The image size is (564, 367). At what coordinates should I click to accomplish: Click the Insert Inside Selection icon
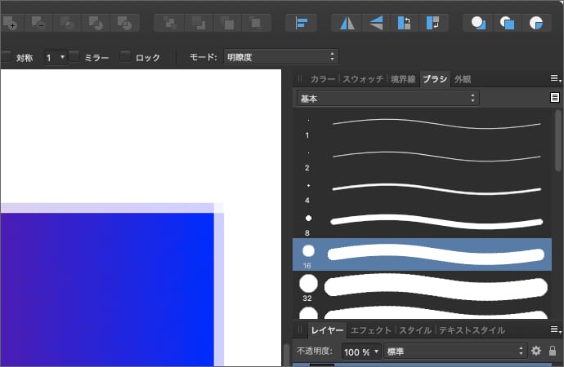(535, 23)
